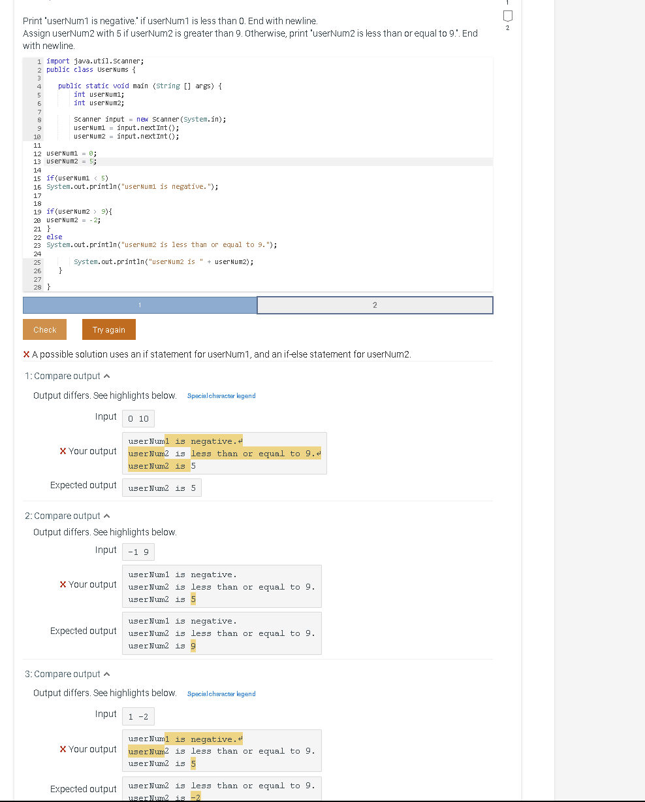Click the input box showing '-1 9'

click(138, 551)
